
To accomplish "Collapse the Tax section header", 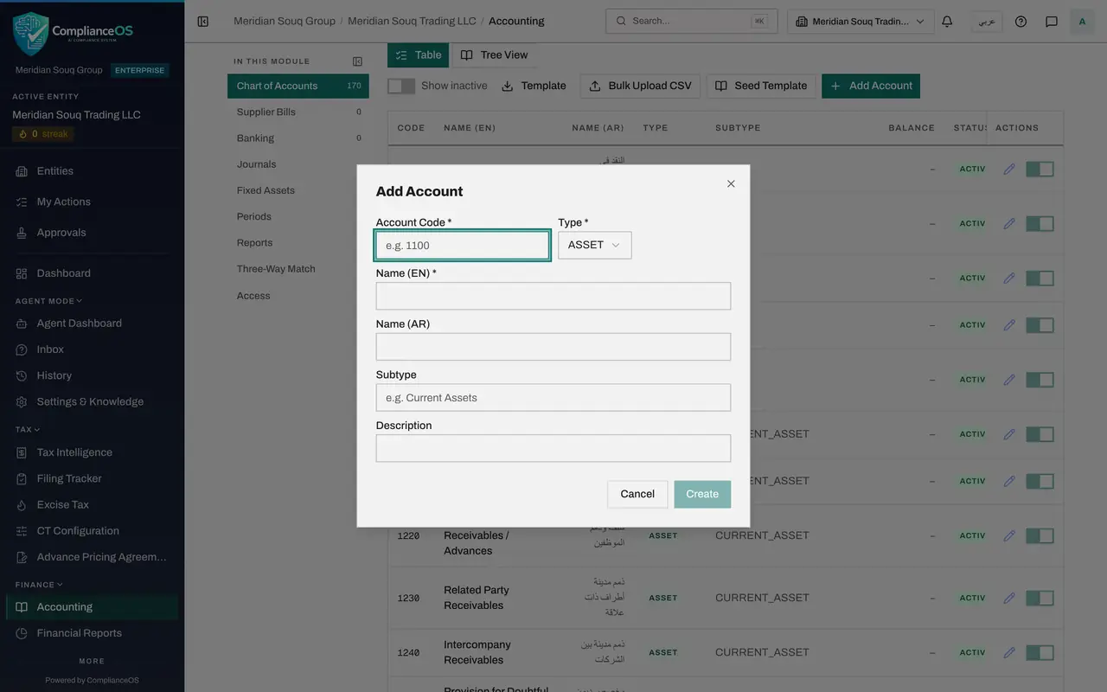I will pyautogui.click(x=28, y=429).
